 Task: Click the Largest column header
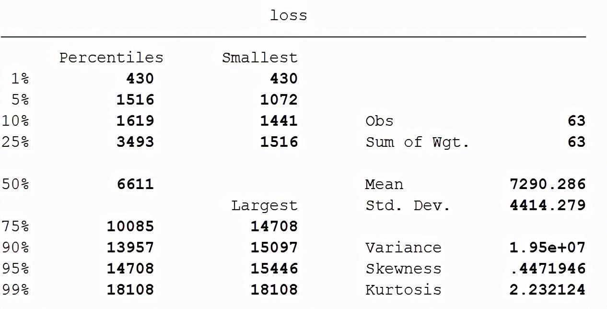click(x=264, y=205)
